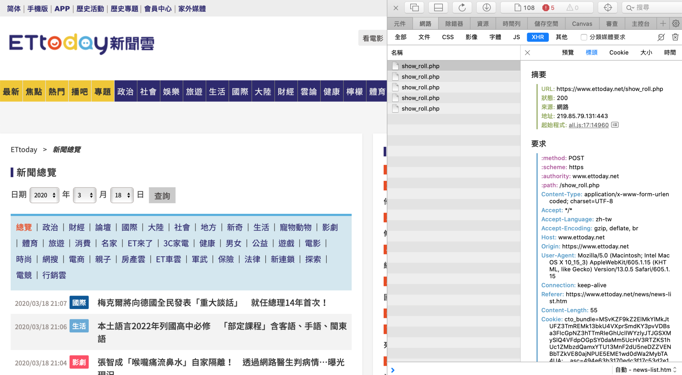Click the download web archive icon

click(x=486, y=7)
